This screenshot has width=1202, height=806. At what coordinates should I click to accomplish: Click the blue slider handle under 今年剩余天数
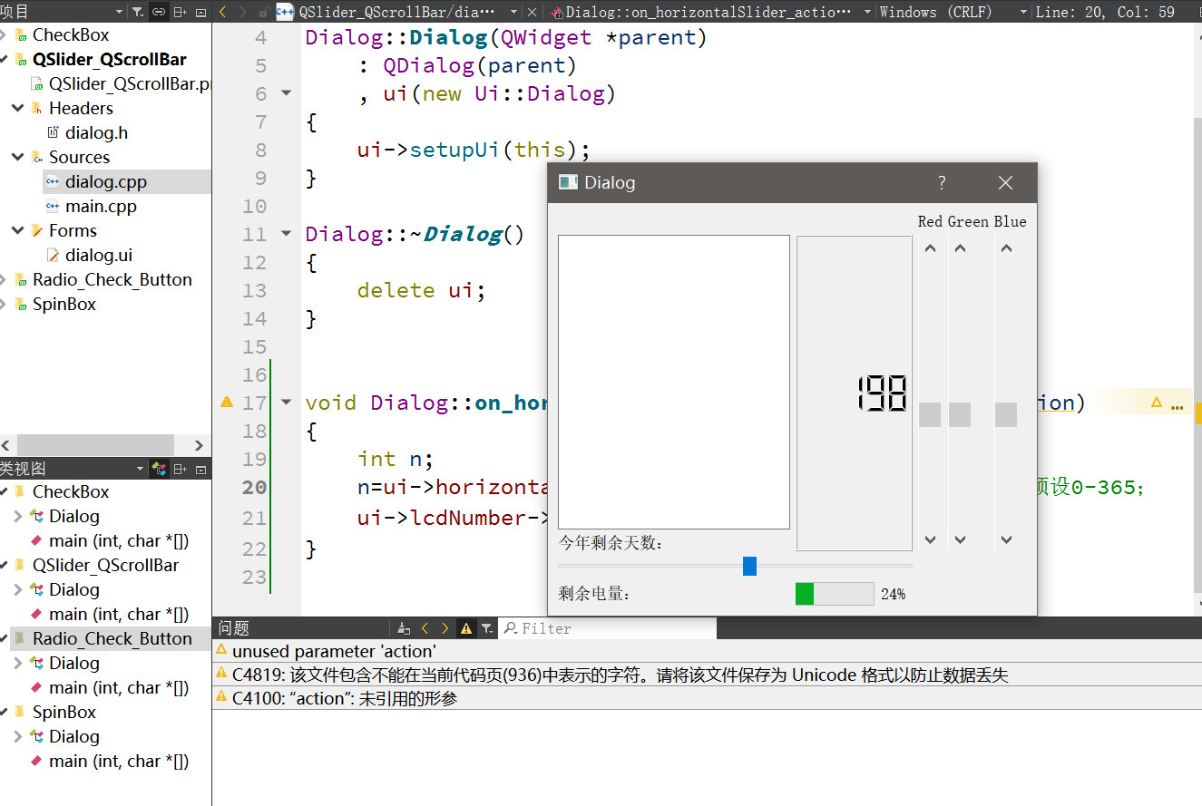[749, 566]
